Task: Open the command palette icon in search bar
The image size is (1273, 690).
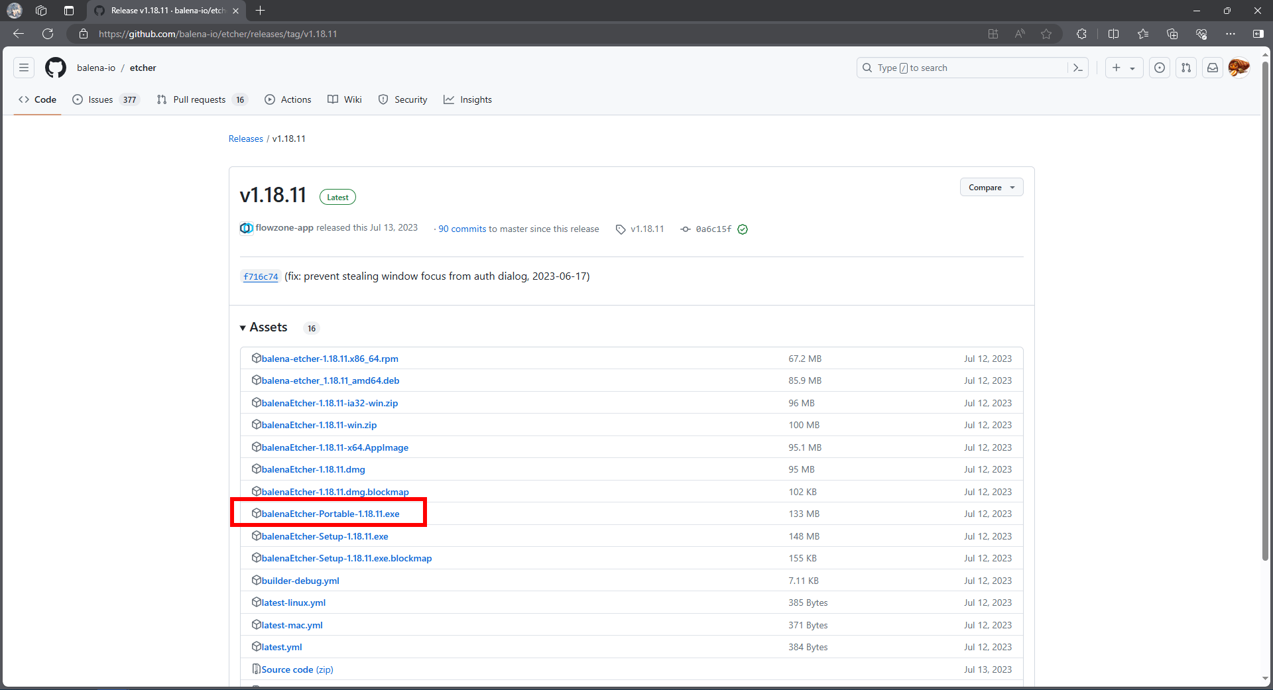Action: click(1078, 68)
